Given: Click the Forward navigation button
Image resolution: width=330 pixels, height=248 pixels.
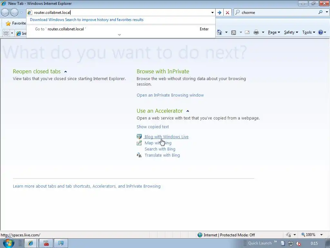Looking at the screenshot, I should tap(14, 13).
